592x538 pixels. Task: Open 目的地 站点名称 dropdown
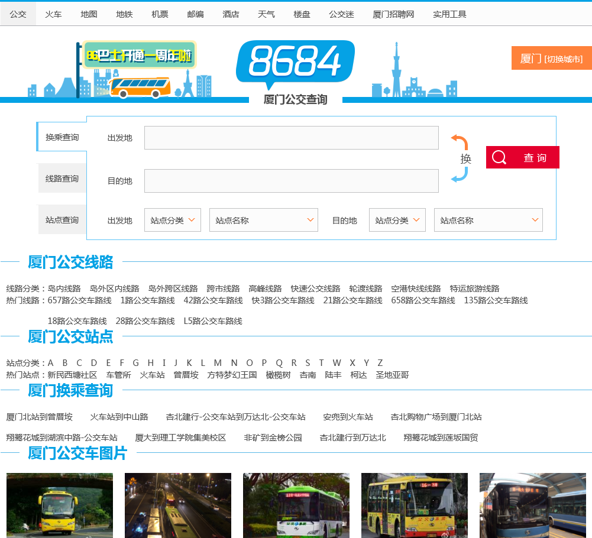[x=488, y=220]
